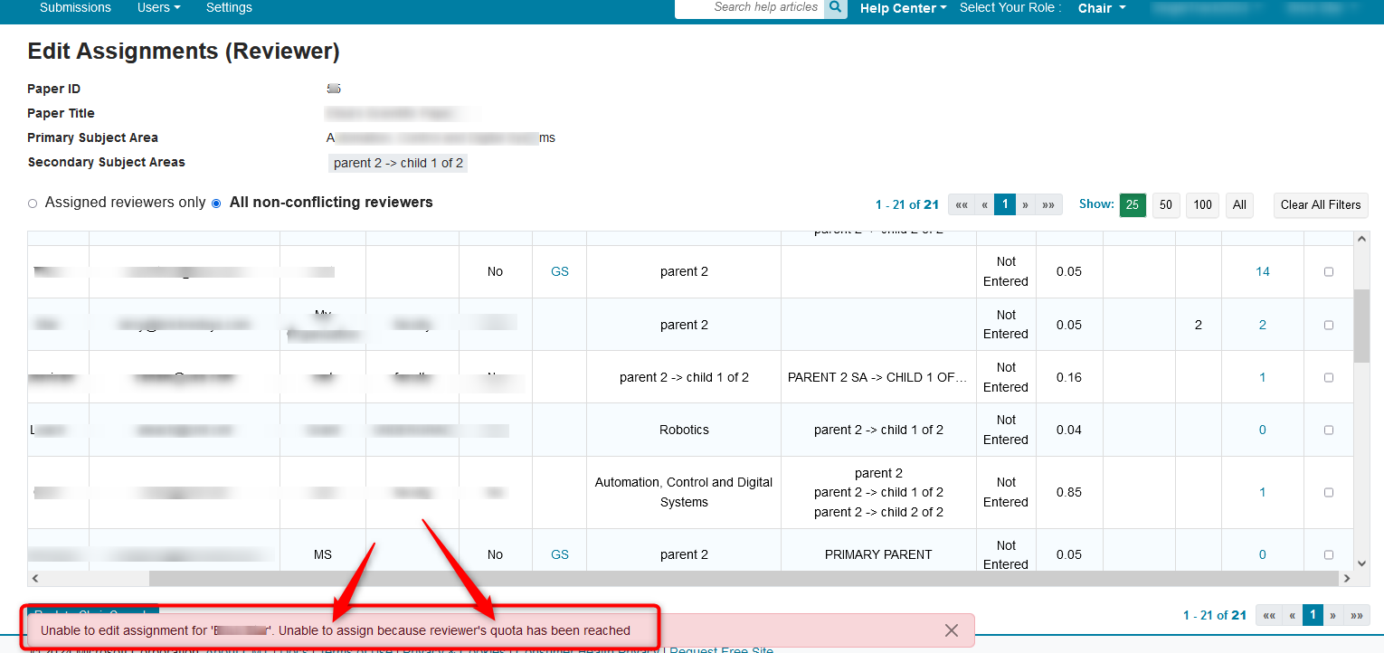The height and width of the screenshot is (653, 1384).
Task: Dismiss the quota error notification
Action: tap(951, 630)
